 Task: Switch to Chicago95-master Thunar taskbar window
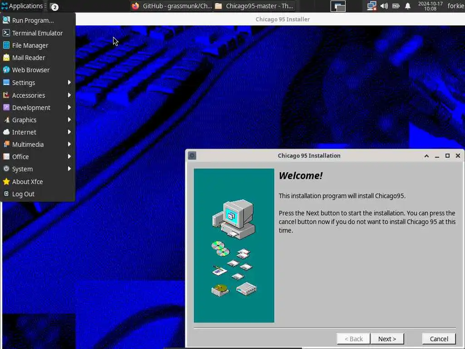pyautogui.click(x=254, y=6)
